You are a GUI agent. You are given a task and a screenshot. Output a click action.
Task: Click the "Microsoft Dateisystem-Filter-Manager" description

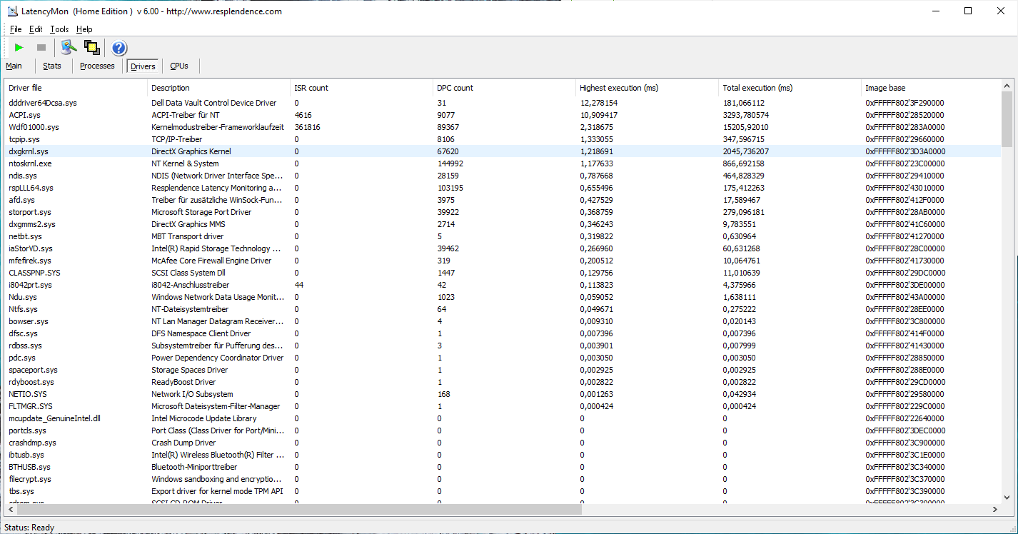(216, 406)
